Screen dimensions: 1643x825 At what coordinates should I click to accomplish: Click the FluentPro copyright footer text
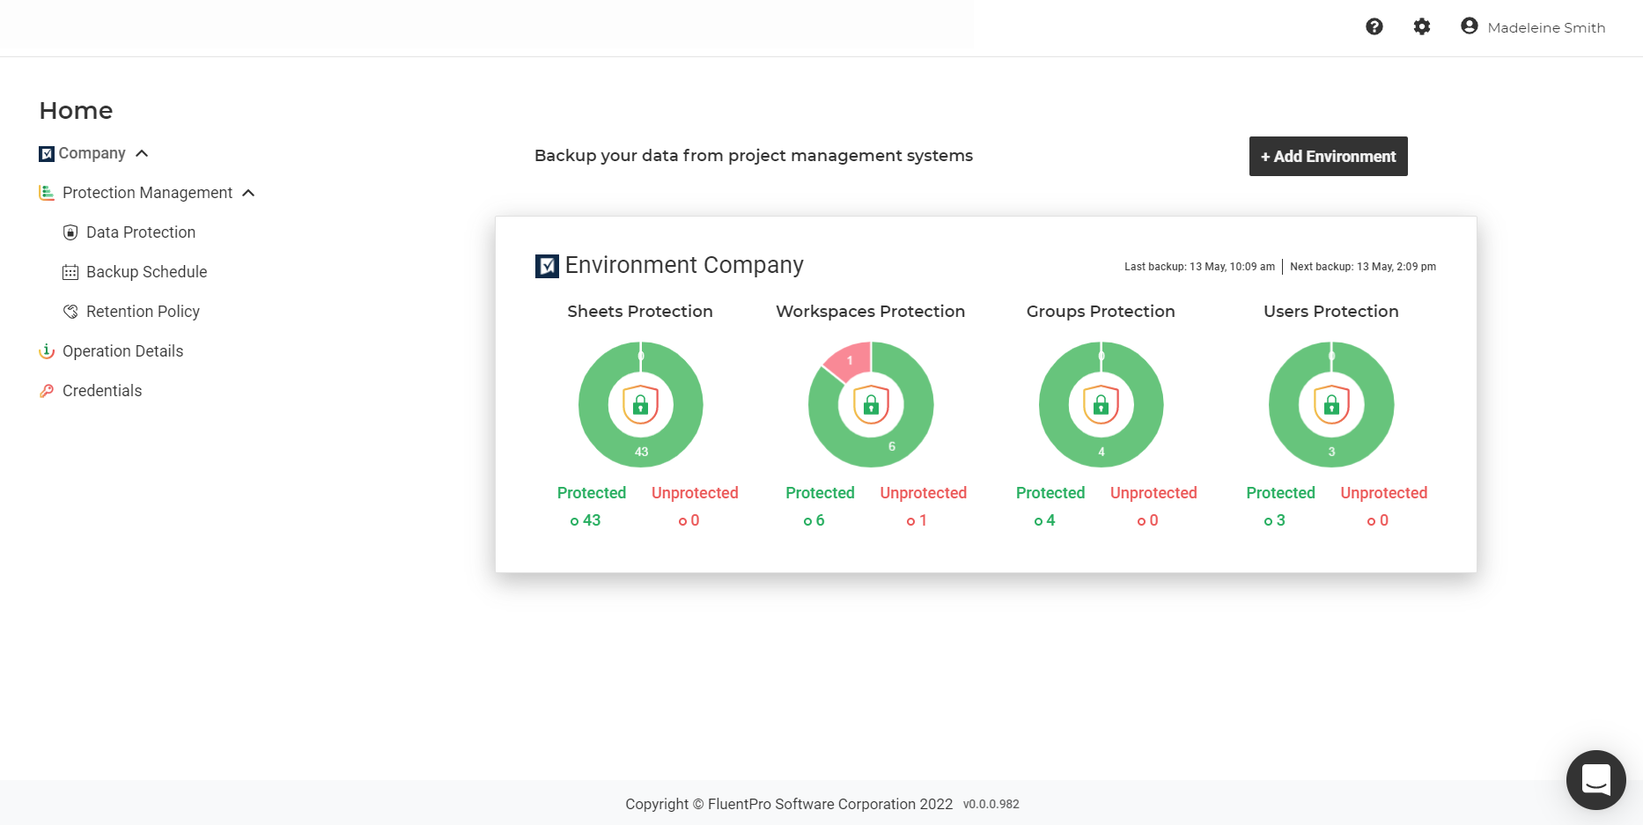tap(789, 804)
